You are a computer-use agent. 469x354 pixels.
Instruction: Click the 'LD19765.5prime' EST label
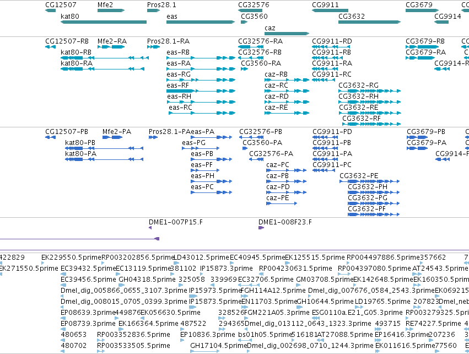pyautogui.click(x=382, y=302)
